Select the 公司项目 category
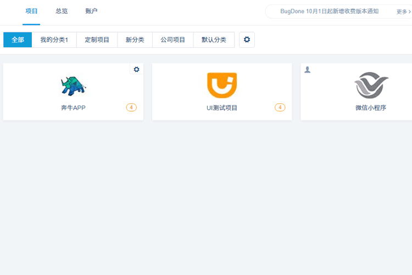 tap(172, 40)
